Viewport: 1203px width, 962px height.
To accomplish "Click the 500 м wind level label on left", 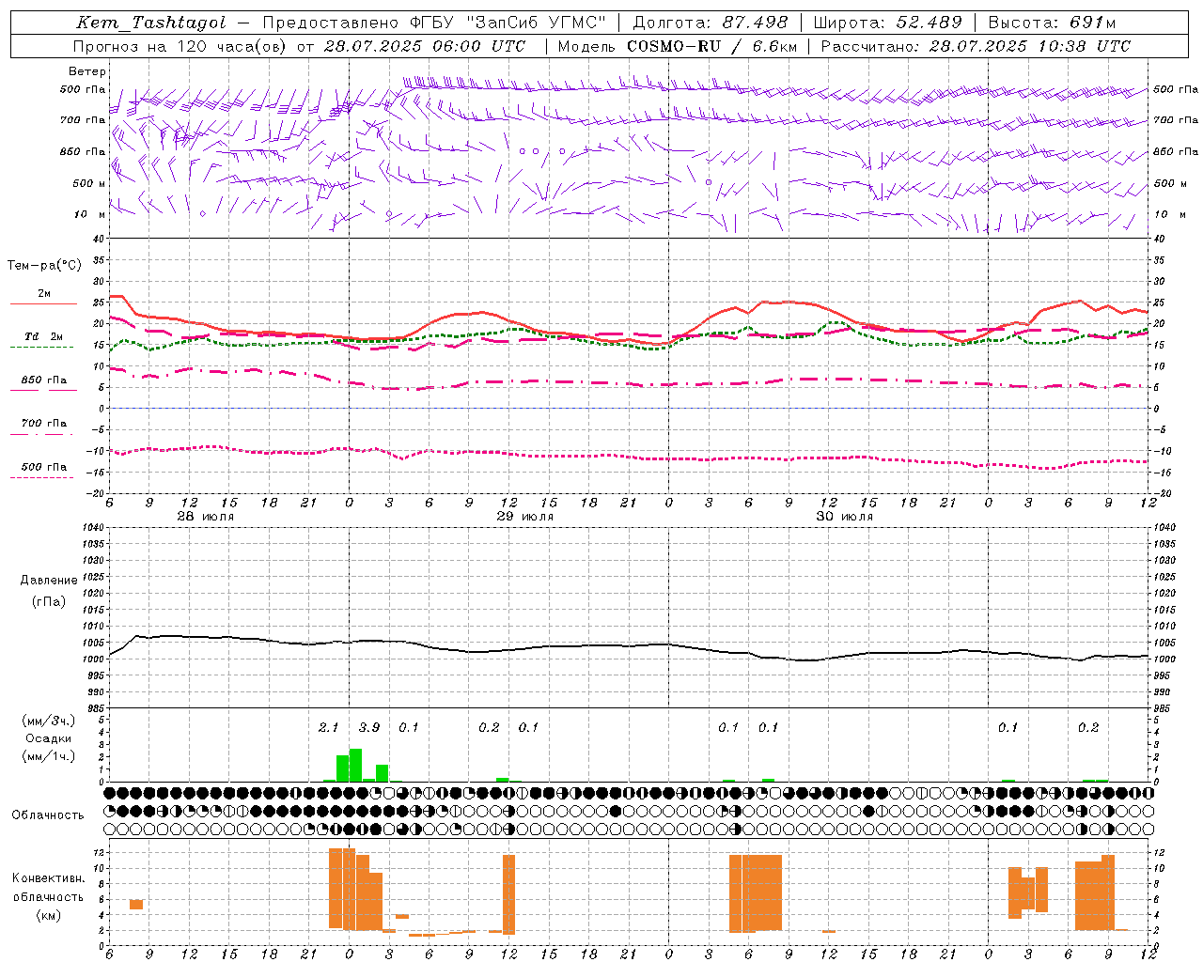I will [x=89, y=183].
